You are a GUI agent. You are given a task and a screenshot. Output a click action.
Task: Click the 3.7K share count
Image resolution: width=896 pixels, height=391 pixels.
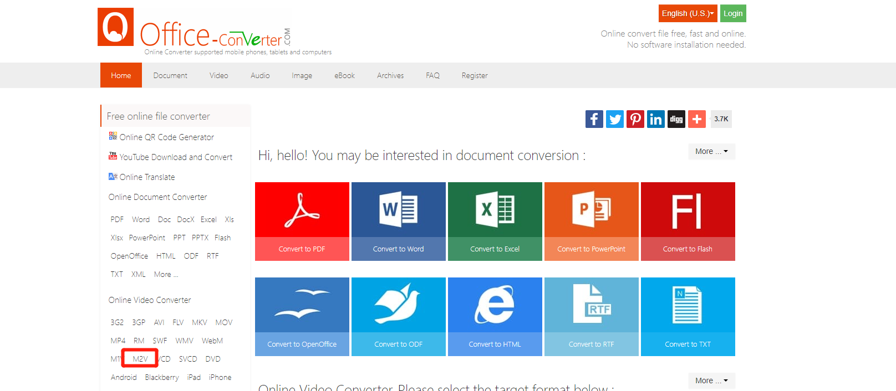tap(721, 119)
